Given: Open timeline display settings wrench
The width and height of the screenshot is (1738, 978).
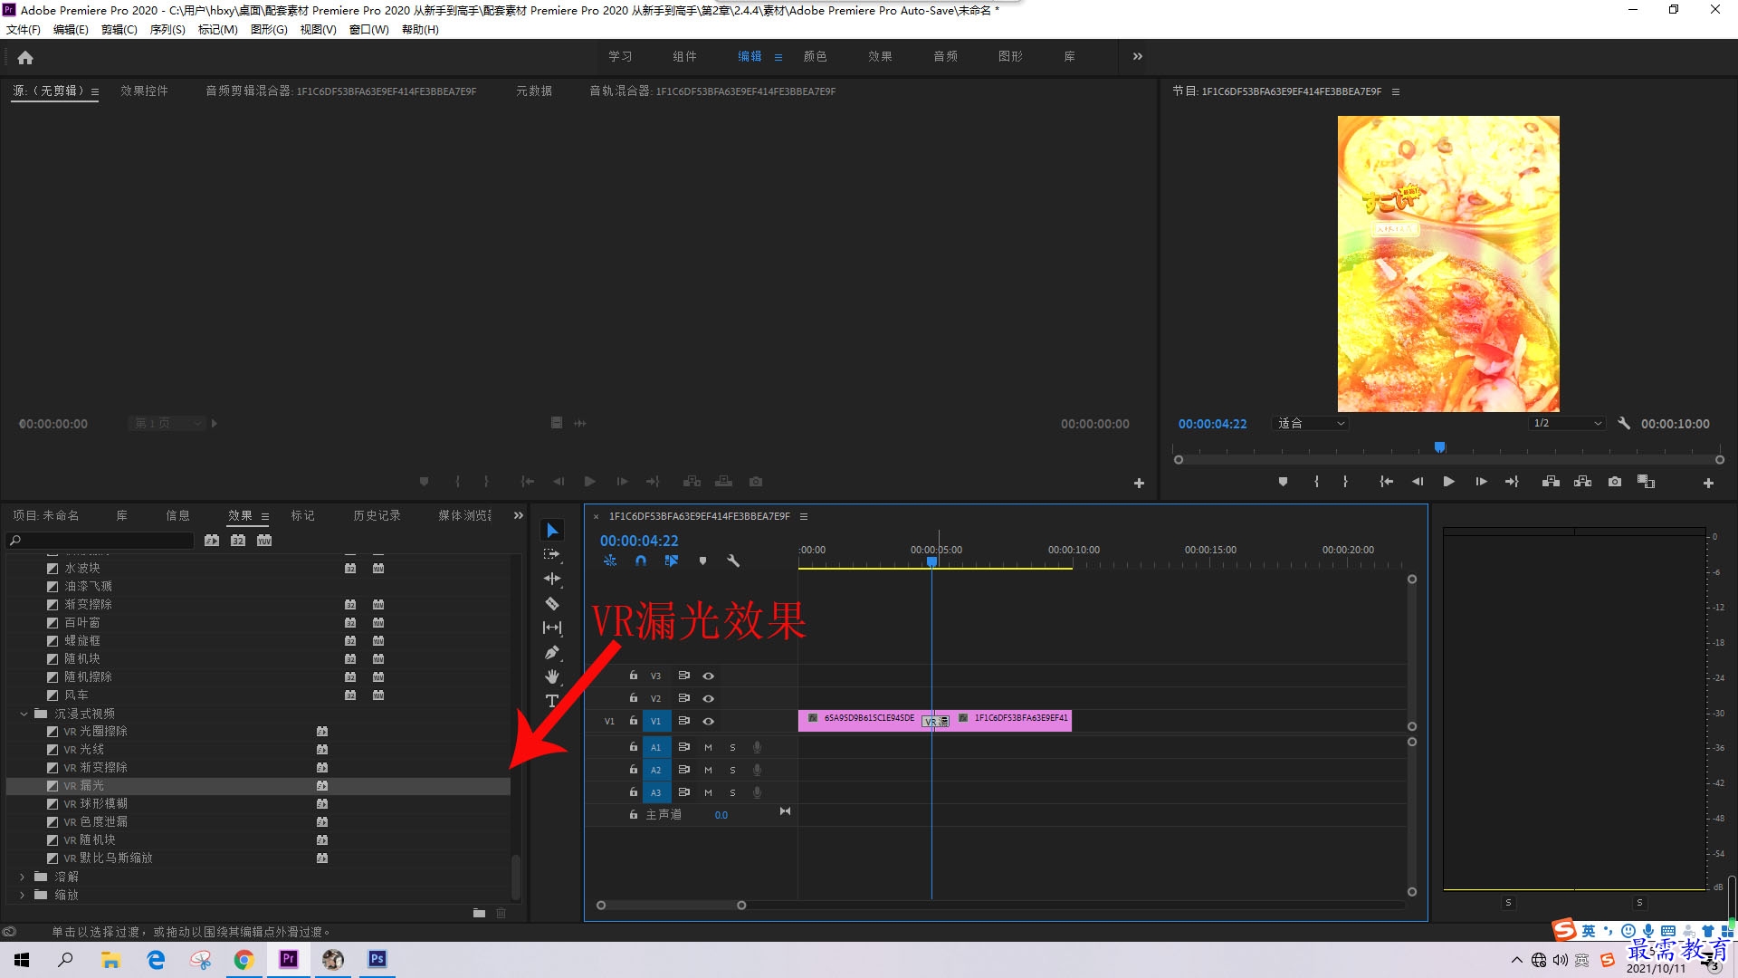Looking at the screenshot, I should coord(733,561).
